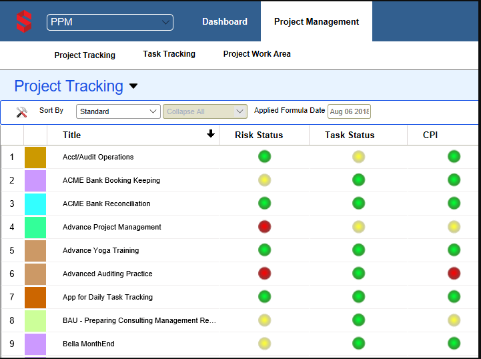Click the Title column sort arrow
This screenshot has width=481, height=359.
click(211, 134)
